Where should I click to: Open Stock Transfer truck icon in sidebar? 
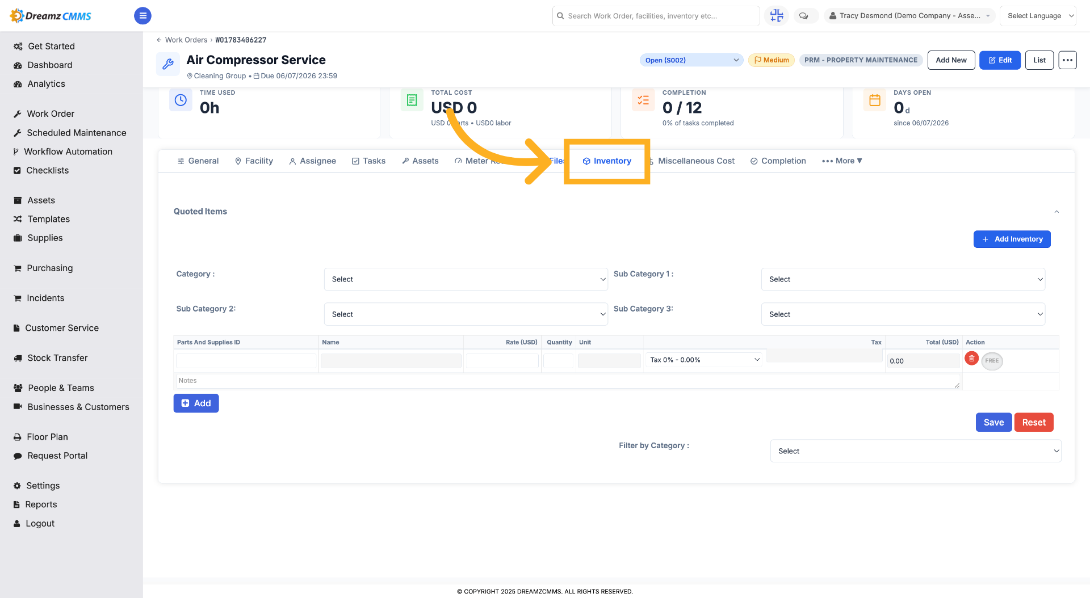(x=18, y=358)
